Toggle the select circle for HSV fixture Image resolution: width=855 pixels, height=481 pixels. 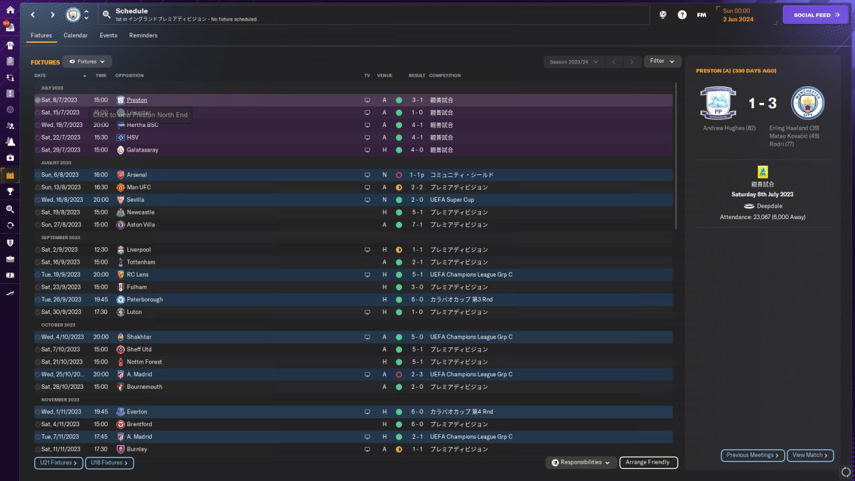coord(37,138)
